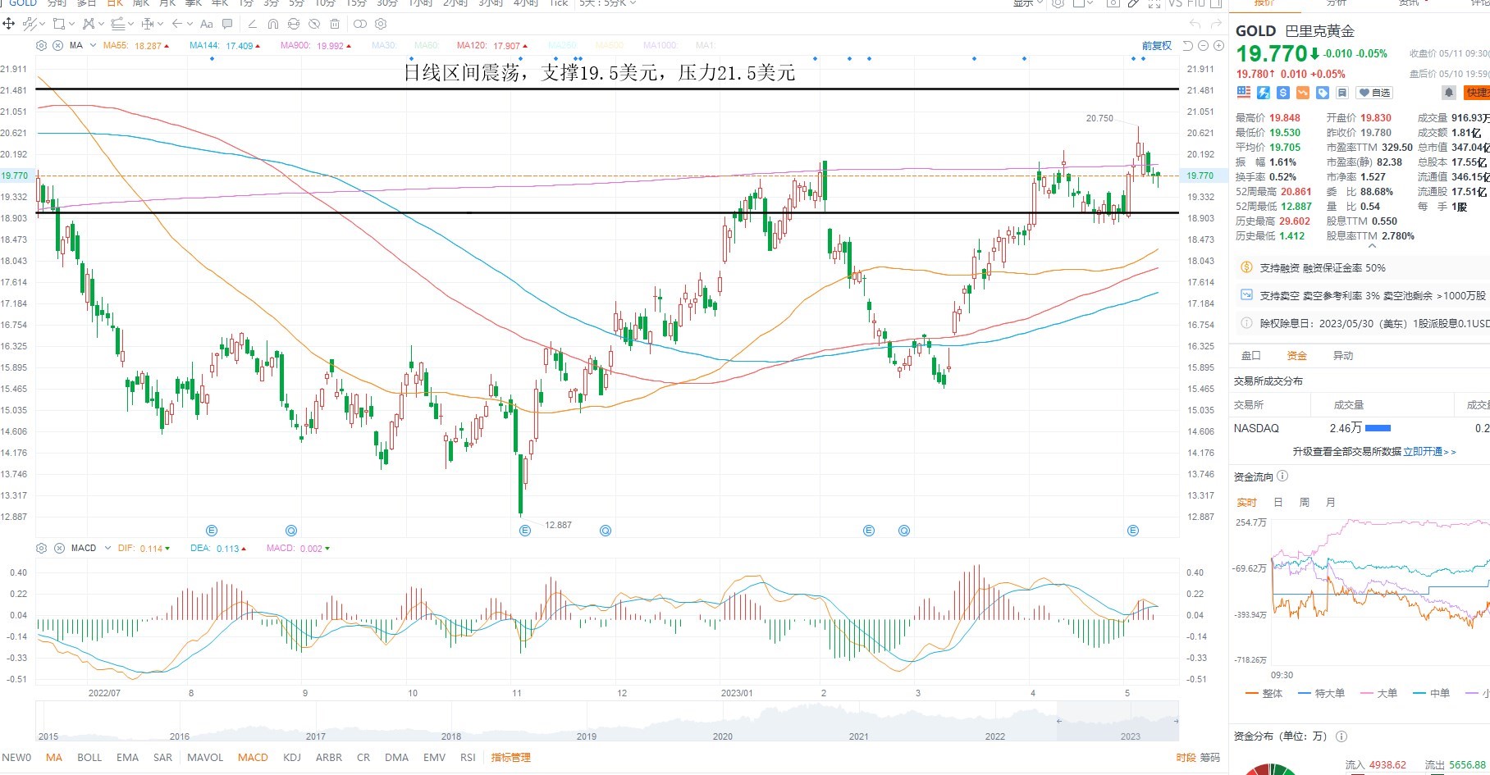Expand the MA indicator dropdown arrow

tap(93, 45)
